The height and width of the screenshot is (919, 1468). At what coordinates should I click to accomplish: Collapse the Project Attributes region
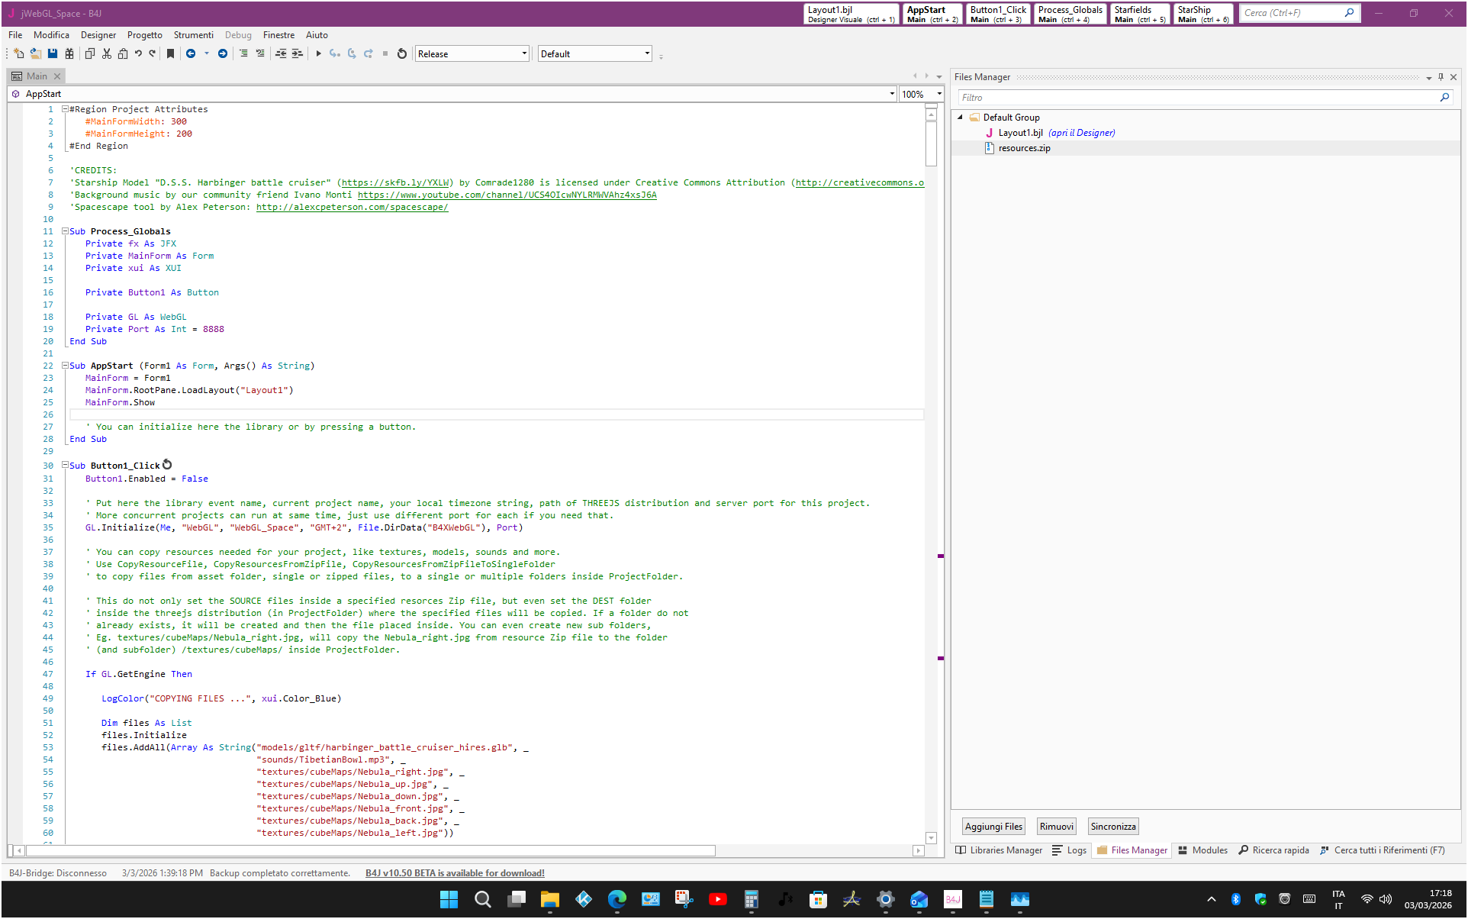coord(66,109)
